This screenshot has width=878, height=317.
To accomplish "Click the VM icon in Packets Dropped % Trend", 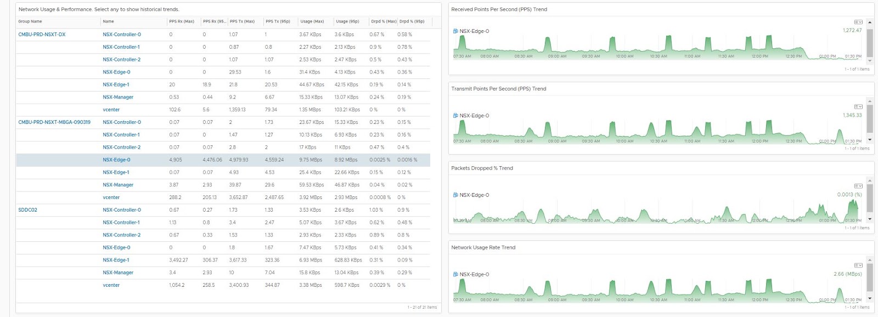I will pyautogui.click(x=455, y=195).
